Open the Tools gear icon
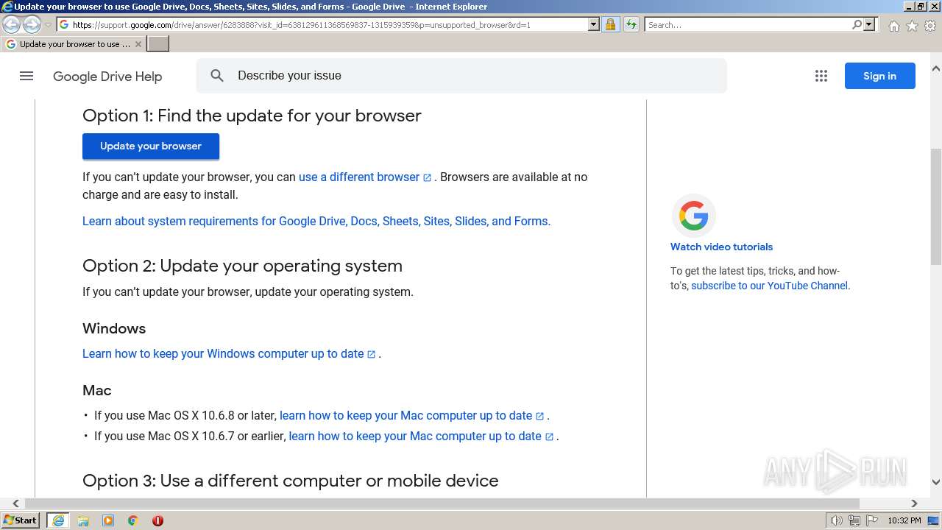Viewport: 942px width, 530px height. [x=930, y=26]
